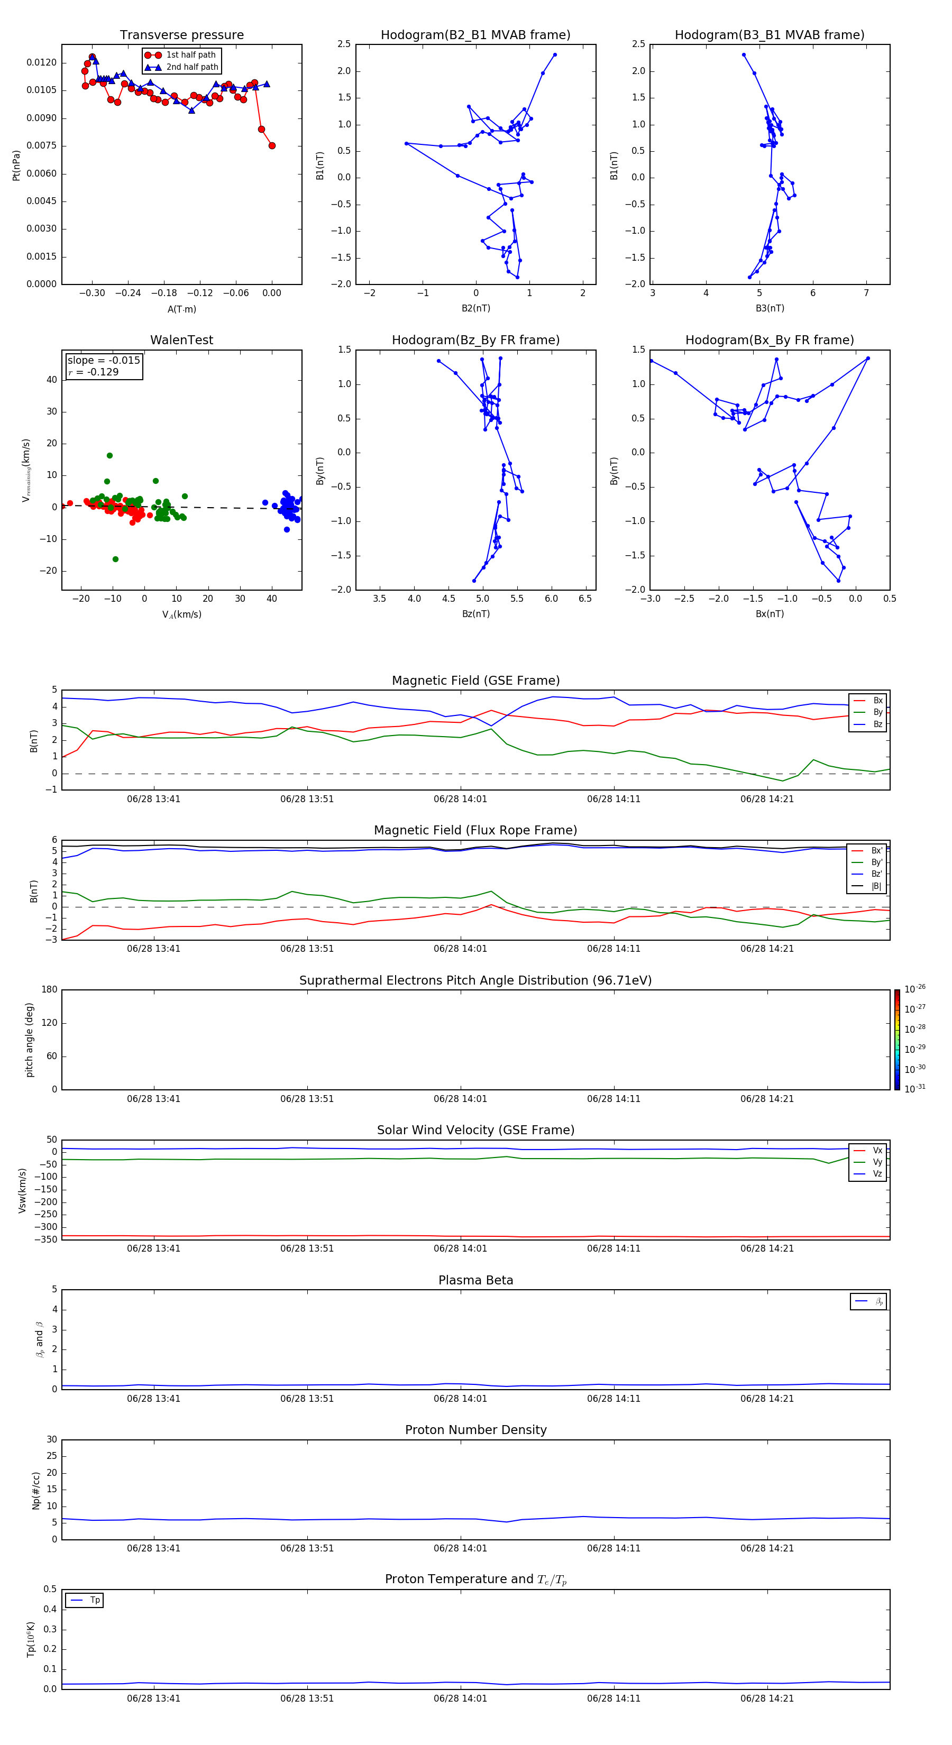Click the "B2(nT)" x-axis label
The width and height of the screenshot is (952, 1745).
pos(475,308)
